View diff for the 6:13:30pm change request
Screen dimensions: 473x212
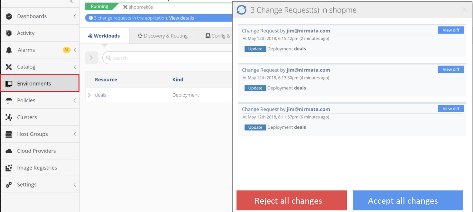tap(451, 69)
